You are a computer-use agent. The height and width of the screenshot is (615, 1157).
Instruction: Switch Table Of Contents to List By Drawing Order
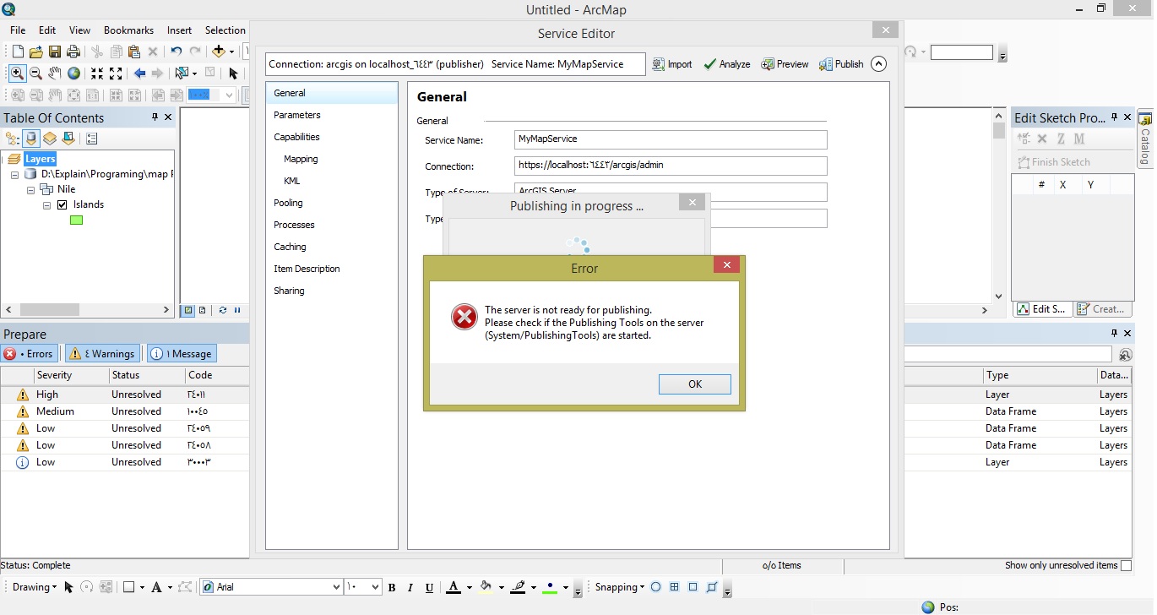(13, 139)
